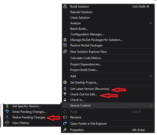Click the disabled Paste entry
This screenshot has width=157, height=135.
pos(108,112)
